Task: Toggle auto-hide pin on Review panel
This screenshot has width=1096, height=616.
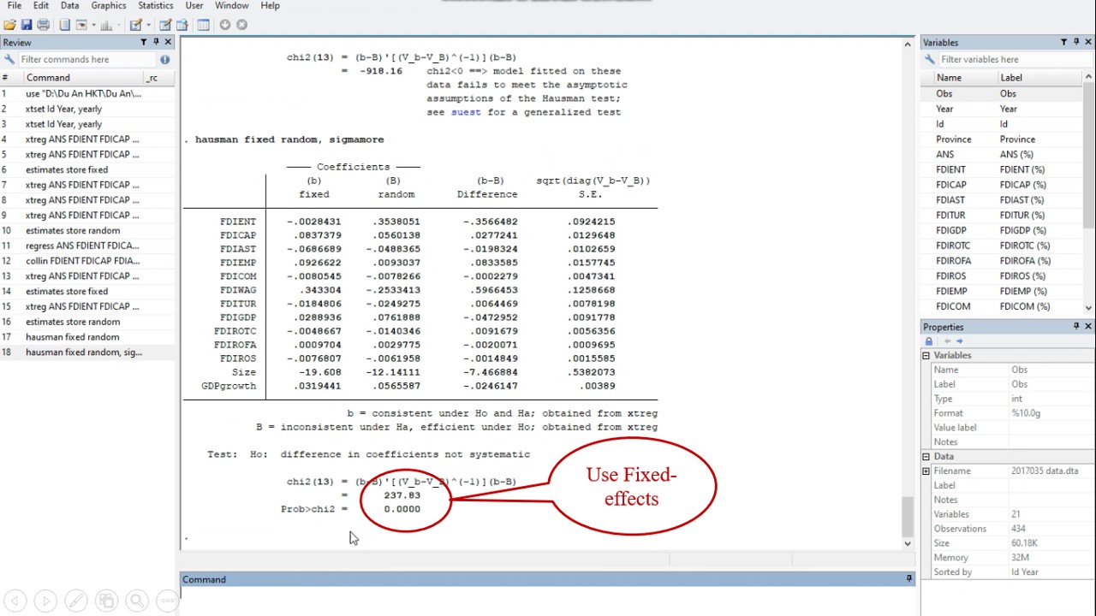Action: pos(156,42)
